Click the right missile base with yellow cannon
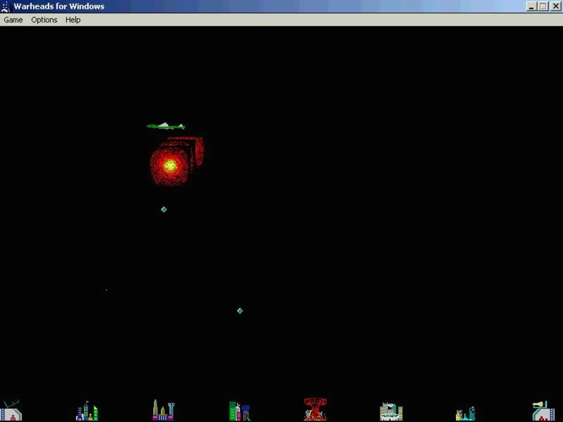The height and width of the screenshot is (422, 563). click(543, 411)
